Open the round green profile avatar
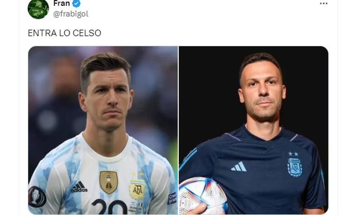348x215 pixels. click(x=38, y=9)
